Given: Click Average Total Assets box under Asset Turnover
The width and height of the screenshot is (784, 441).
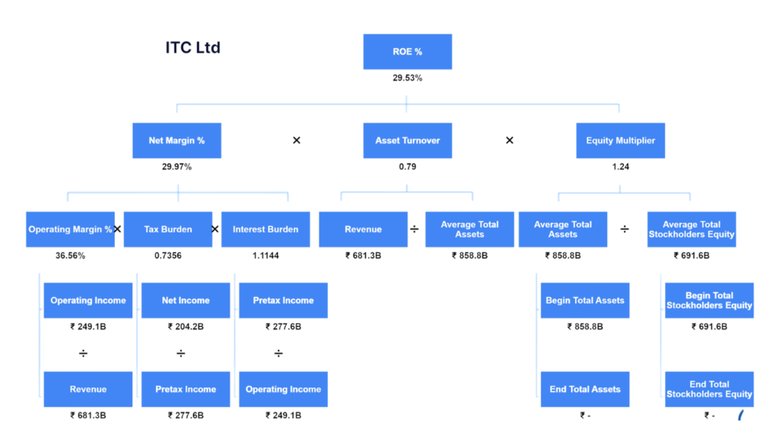Looking at the screenshot, I should click(x=469, y=229).
